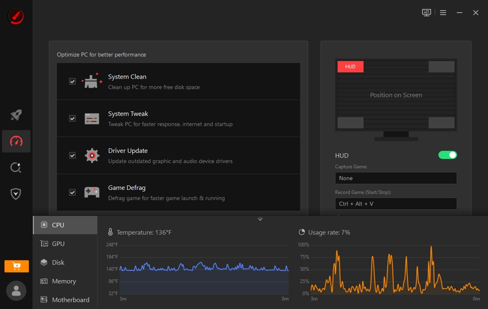488x309 pixels.
Task: Click the 'Record Game (Start/Stop):' label
Action: pyautogui.click(x=363, y=192)
